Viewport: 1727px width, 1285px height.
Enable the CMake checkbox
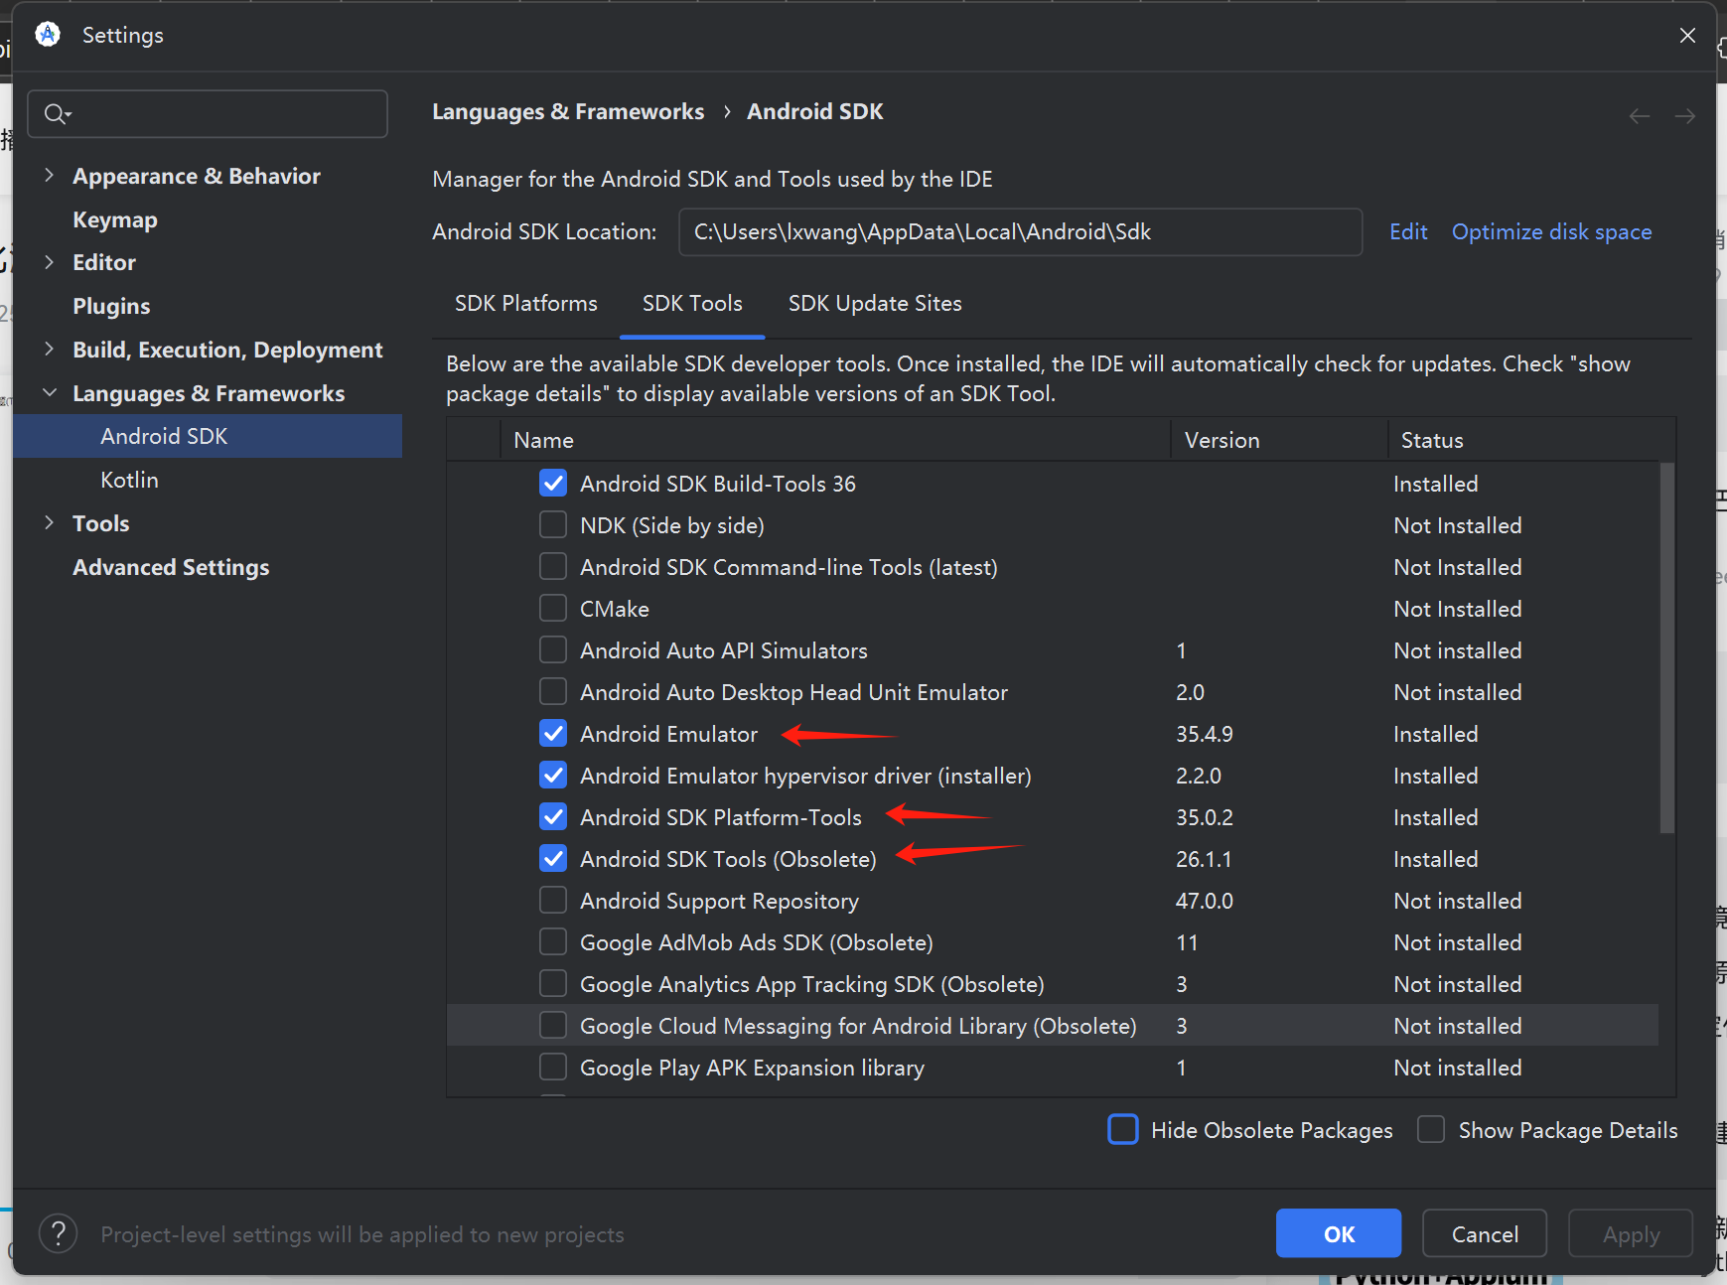click(553, 609)
